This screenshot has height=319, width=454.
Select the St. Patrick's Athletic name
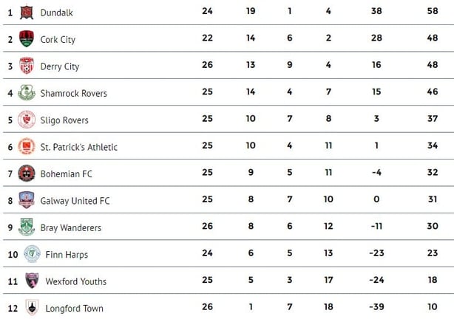pos(79,147)
